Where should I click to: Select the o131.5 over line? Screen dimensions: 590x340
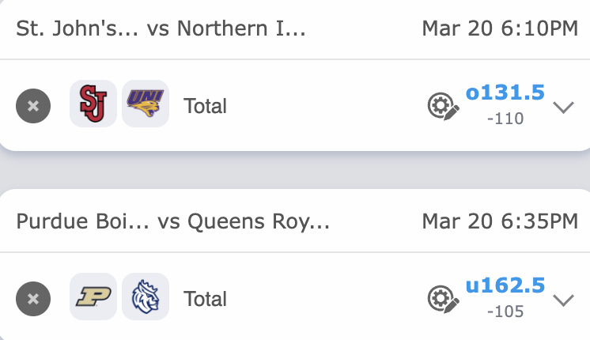point(505,93)
